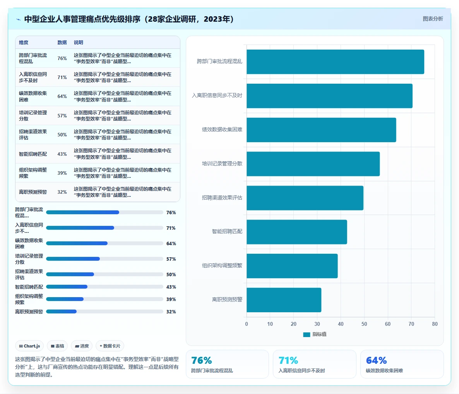The image size is (459, 394).
Task: Click the chart bar for 组织架构调整频繁
Action: (292, 266)
